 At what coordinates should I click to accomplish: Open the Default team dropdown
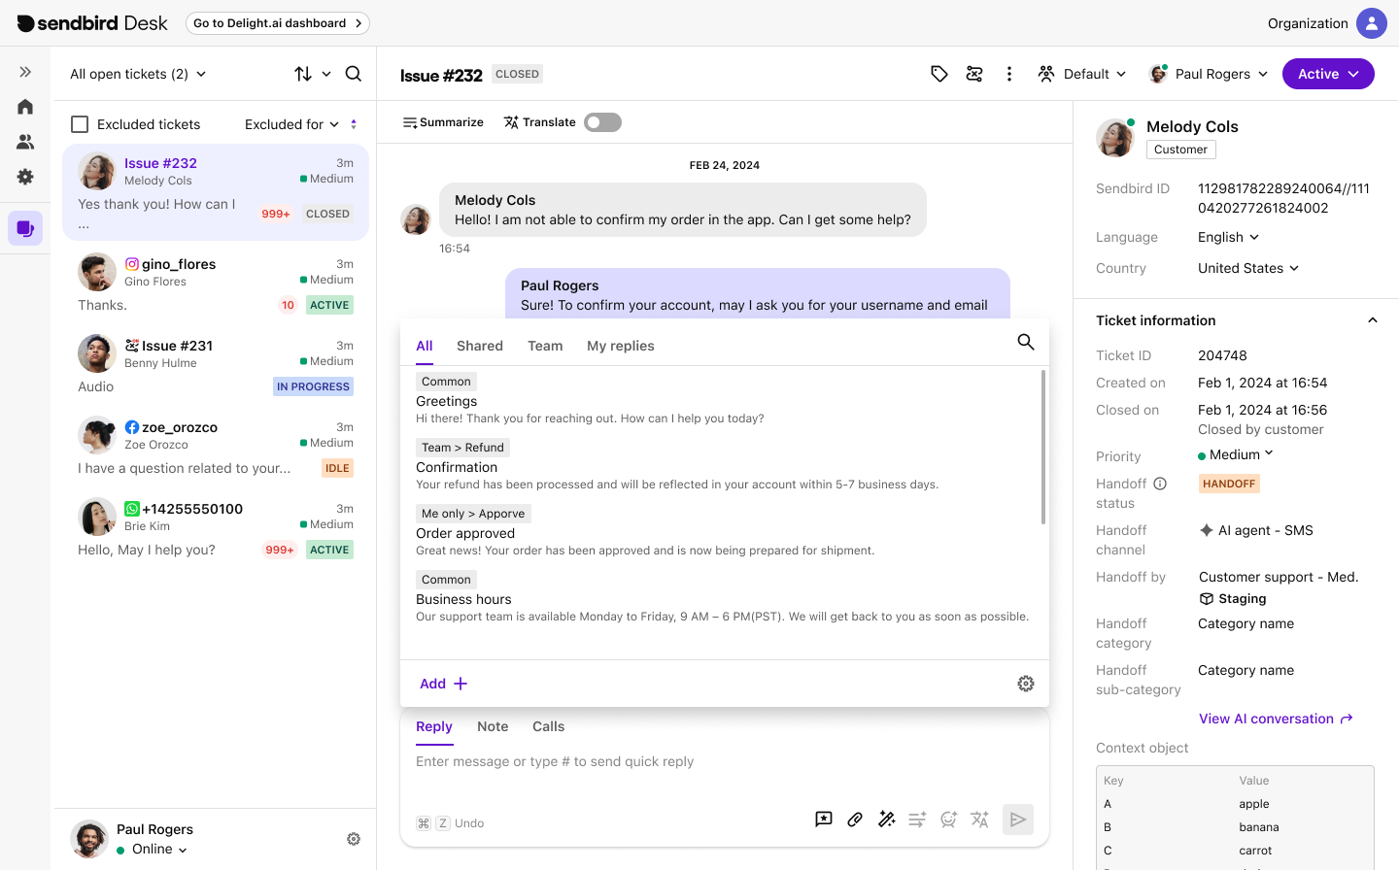1082,74
